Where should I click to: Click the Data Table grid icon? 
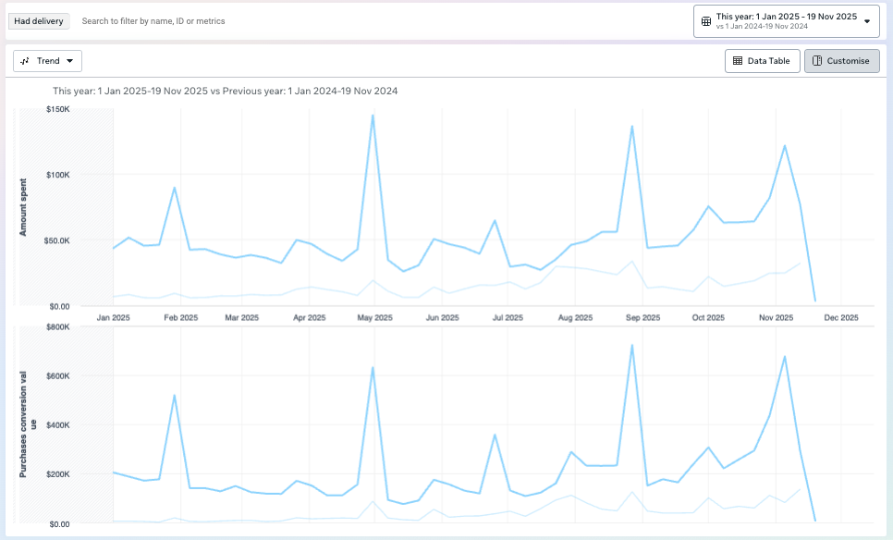pos(738,61)
